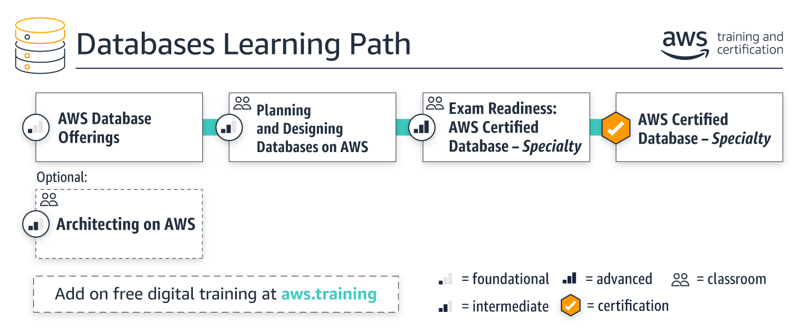Click the database stack icon beside the title

point(40,45)
